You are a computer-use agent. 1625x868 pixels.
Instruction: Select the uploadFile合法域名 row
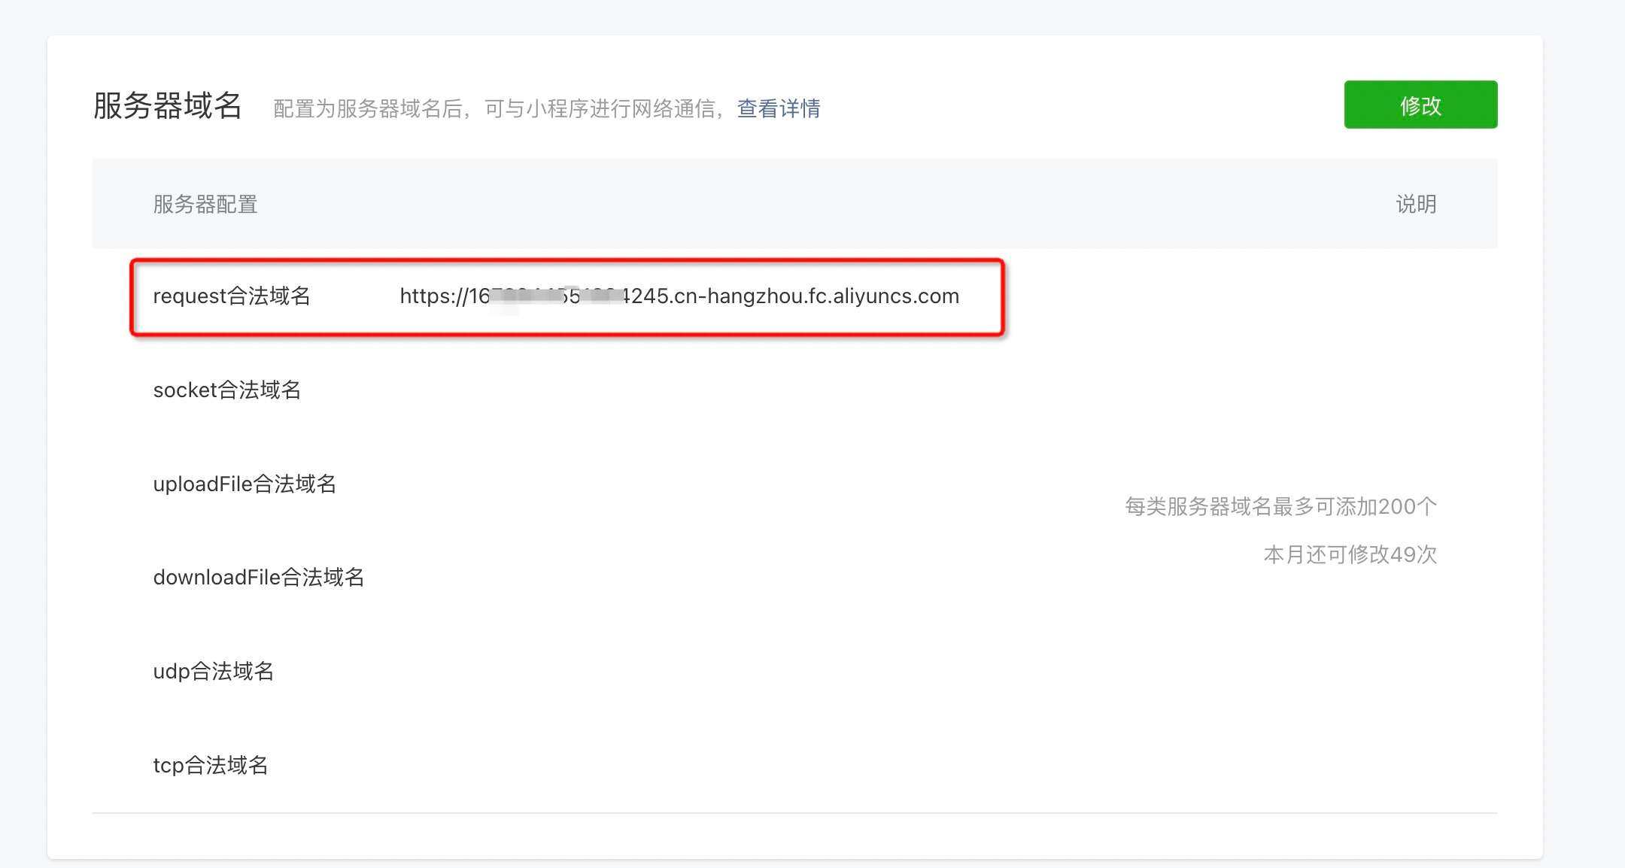pos(245,484)
